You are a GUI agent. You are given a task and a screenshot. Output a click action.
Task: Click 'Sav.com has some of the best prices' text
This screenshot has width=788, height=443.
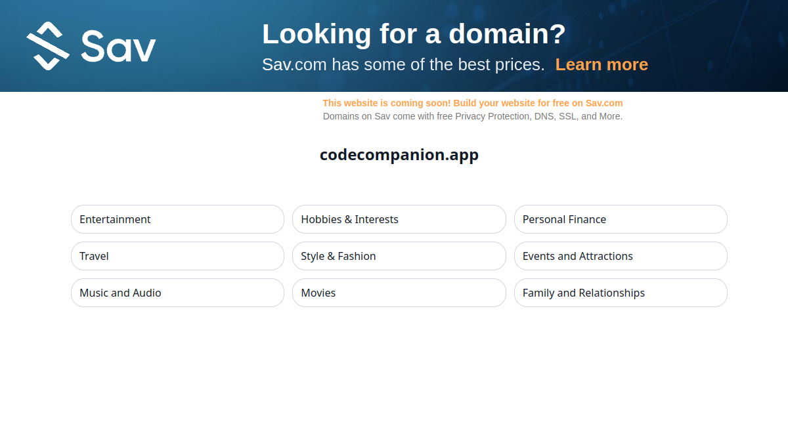(x=403, y=64)
